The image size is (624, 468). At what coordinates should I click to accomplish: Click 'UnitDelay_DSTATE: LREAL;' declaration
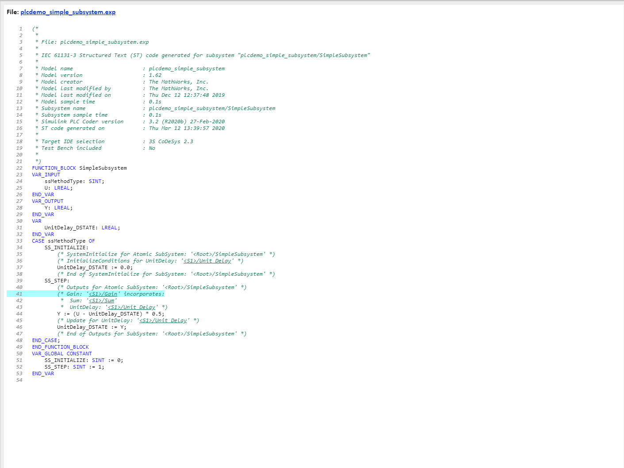point(82,228)
